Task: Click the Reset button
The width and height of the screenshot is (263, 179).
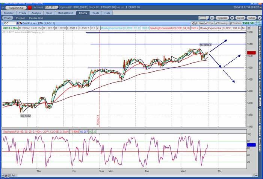Action: coord(240,18)
